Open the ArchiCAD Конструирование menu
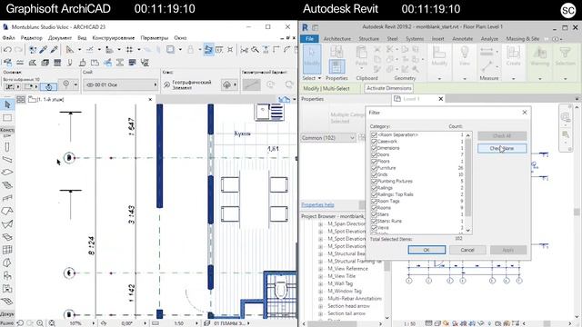 [x=113, y=38]
